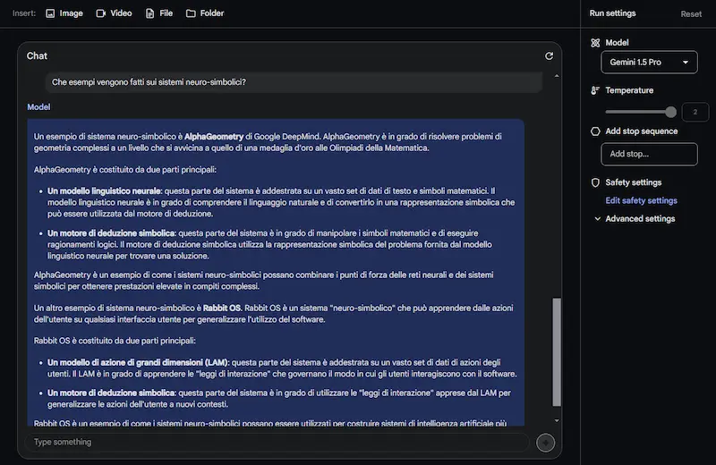716x465 pixels.
Task: Focus the Type something input box
Action: point(278,442)
